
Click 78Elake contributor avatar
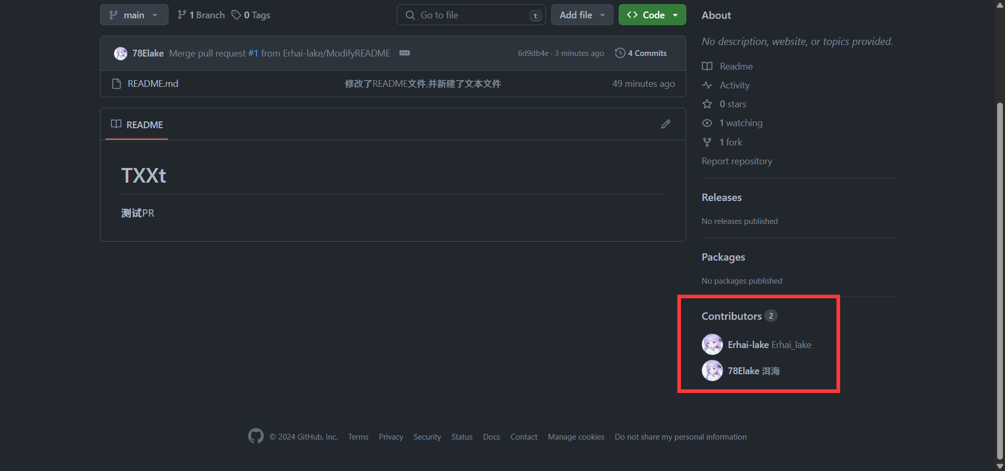click(x=712, y=371)
